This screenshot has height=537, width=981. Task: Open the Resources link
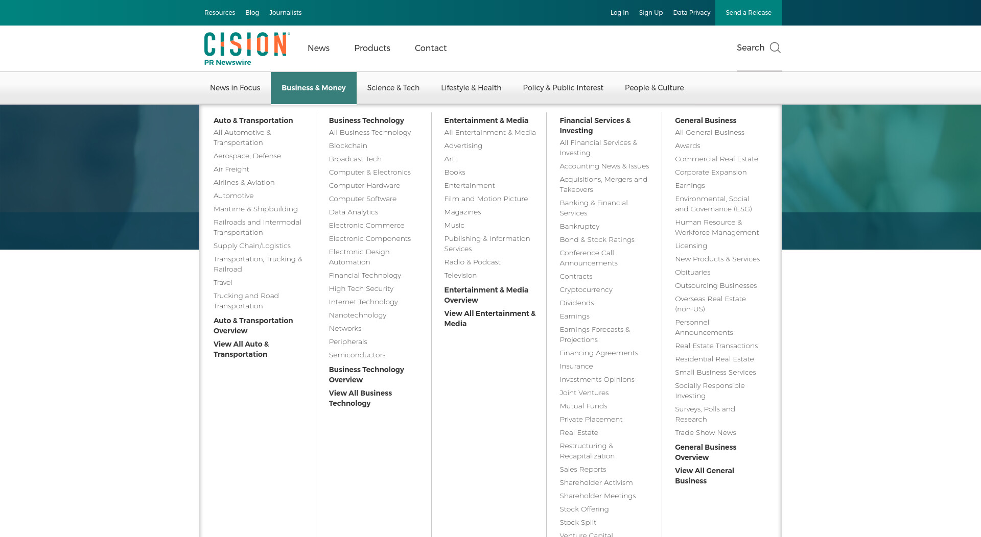click(220, 13)
